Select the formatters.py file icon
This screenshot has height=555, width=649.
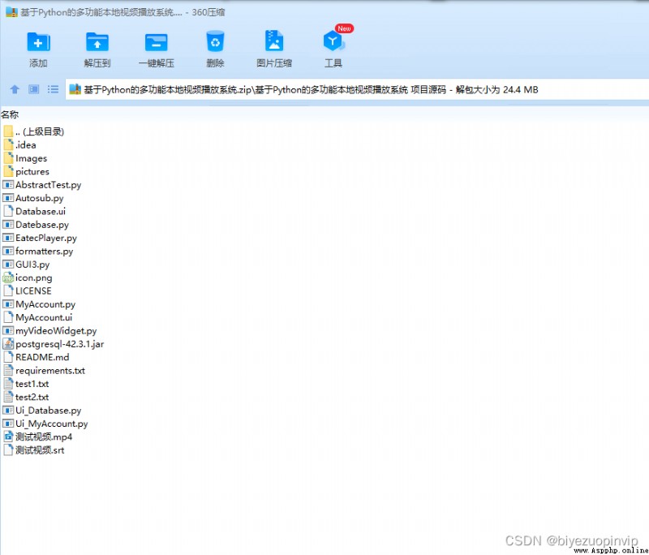click(x=8, y=251)
